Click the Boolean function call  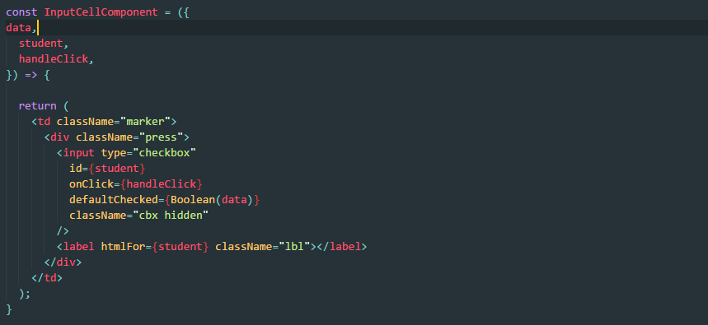(x=193, y=200)
